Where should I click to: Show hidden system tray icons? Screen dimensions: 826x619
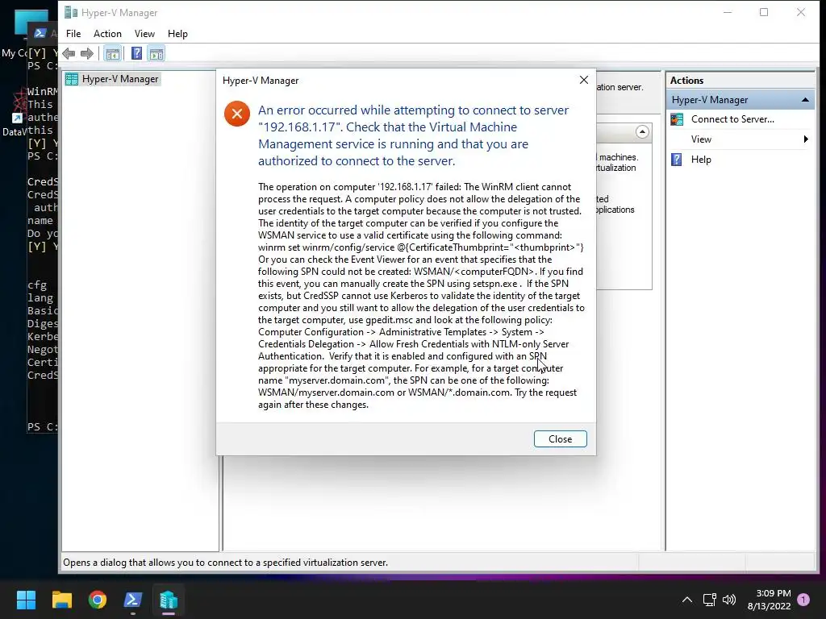[x=687, y=600]
